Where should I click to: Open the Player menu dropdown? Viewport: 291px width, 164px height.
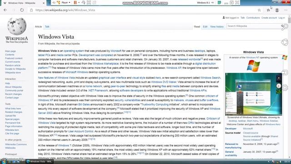coord(66,3)
